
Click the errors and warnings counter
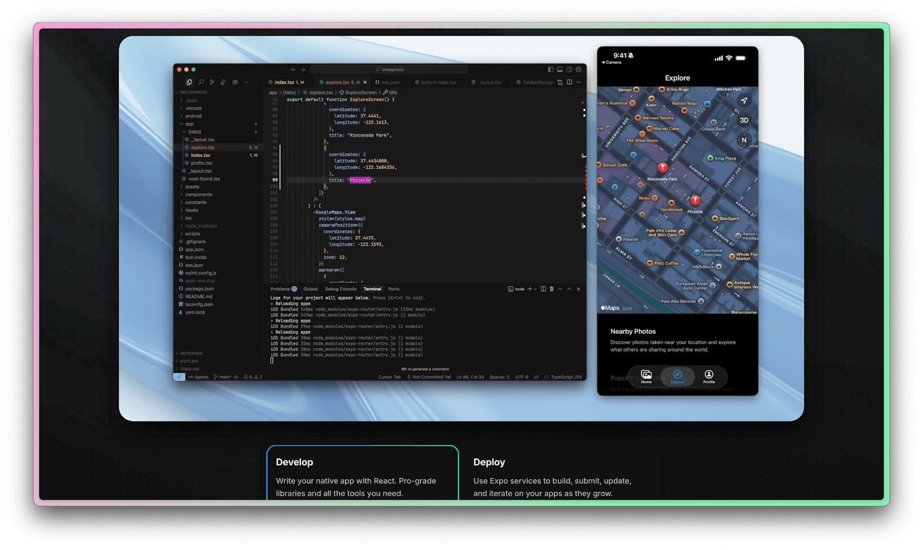pos(253,377)
